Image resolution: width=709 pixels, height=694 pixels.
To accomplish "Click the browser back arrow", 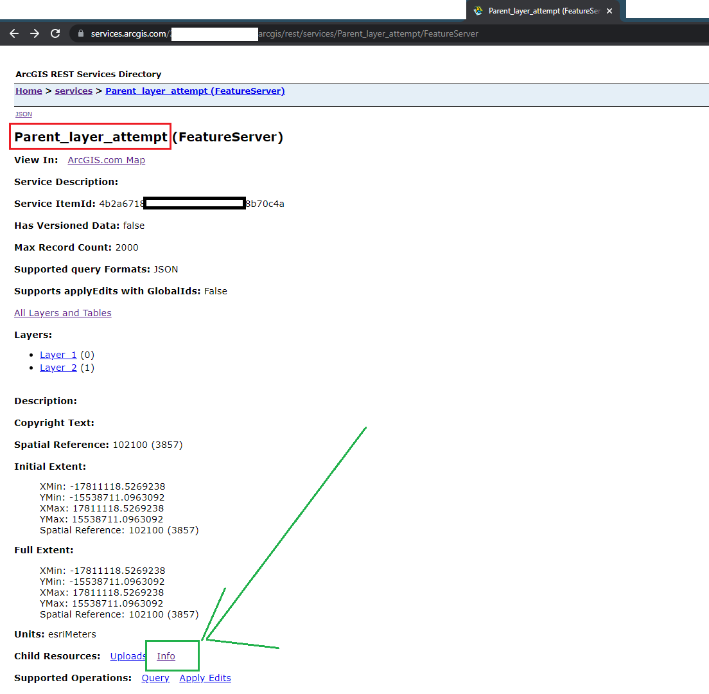I will [14, 33].
